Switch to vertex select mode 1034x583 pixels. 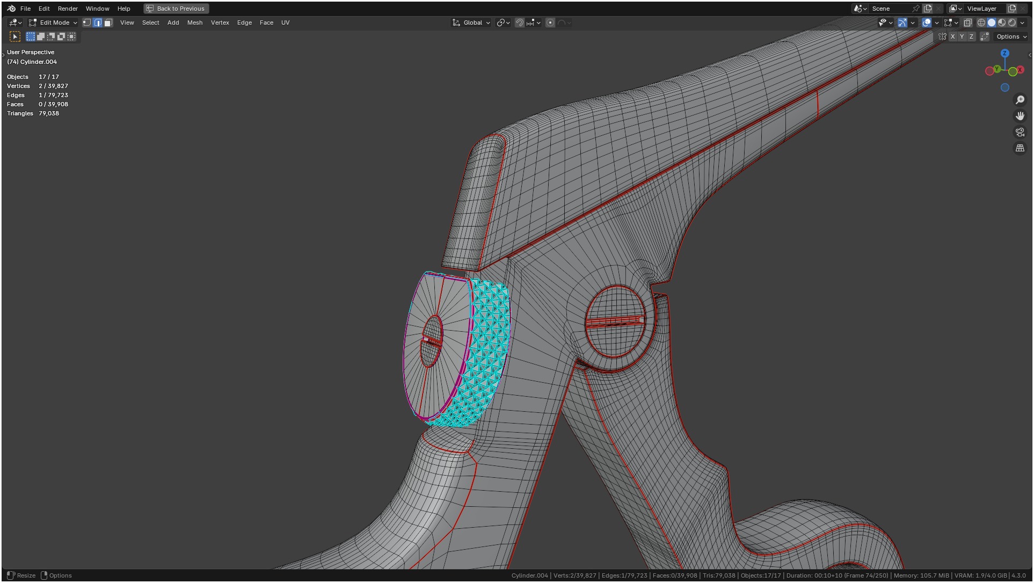[87, 23]
